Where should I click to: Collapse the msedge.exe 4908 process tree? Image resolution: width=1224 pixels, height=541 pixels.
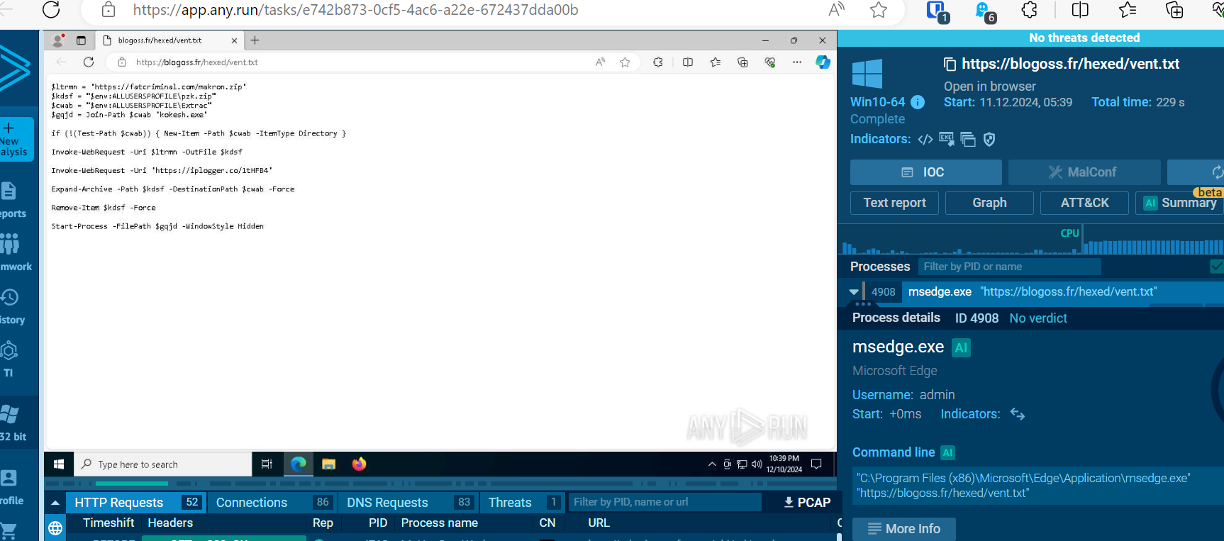(x=854, y=292)
